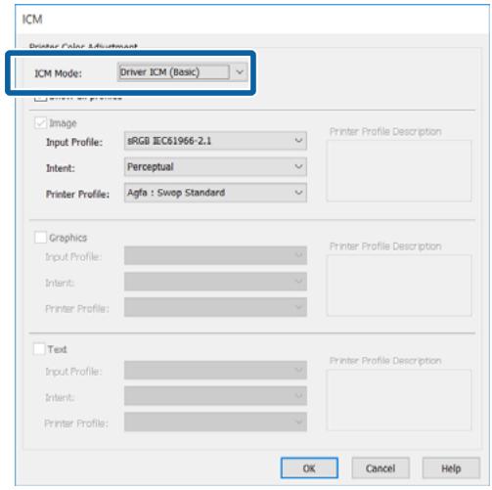This screenshot has height=490, width=492.
Task: Open Graphics Printer Profile dropdown
Action: point(215,307)
